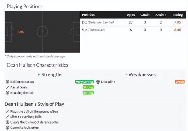Click the shield icon beside Commits fouls often
This screenshot has height=131, width=188.
pos(7,128)
